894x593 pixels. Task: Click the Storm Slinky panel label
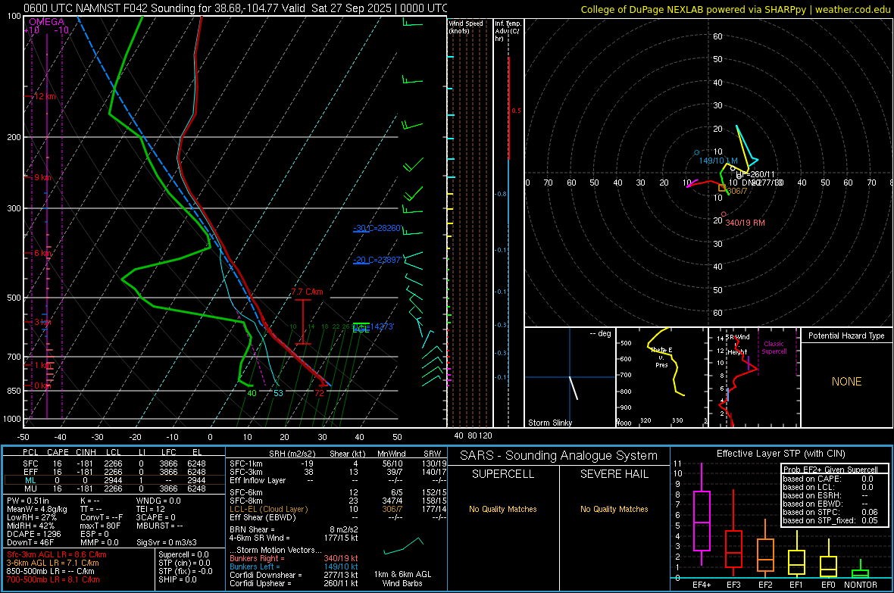550,423
